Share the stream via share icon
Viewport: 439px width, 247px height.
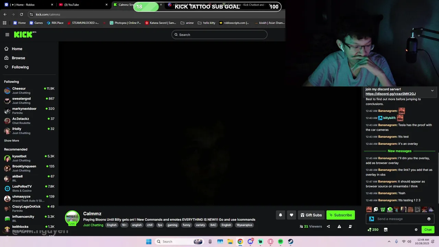coord(328,226)
